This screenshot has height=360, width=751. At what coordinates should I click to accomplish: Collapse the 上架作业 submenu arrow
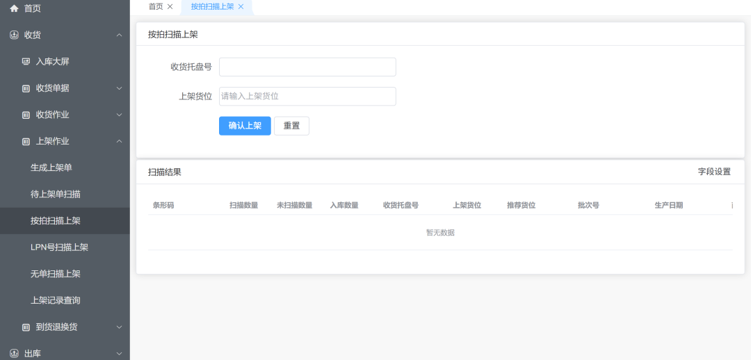coord(119,141)
